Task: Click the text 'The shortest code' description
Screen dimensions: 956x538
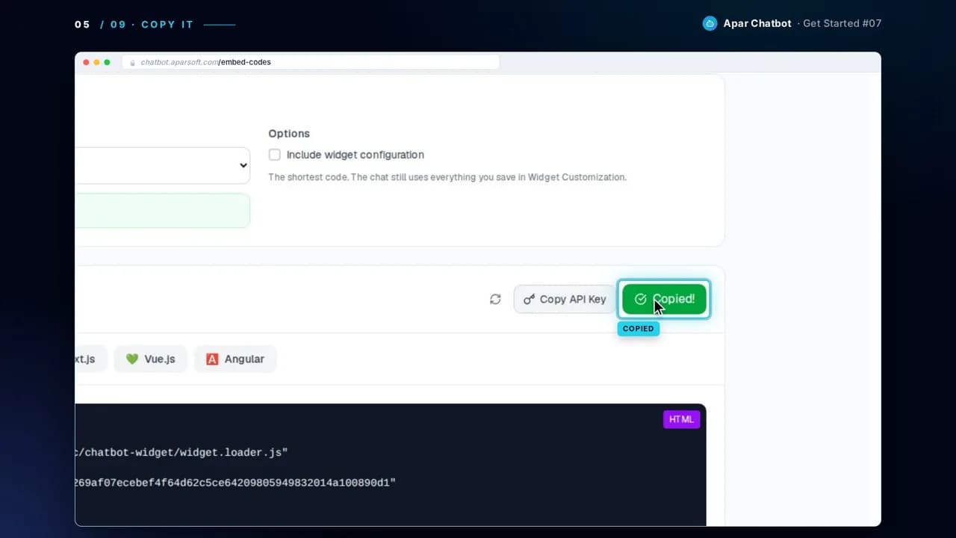Action: (447, 177)
